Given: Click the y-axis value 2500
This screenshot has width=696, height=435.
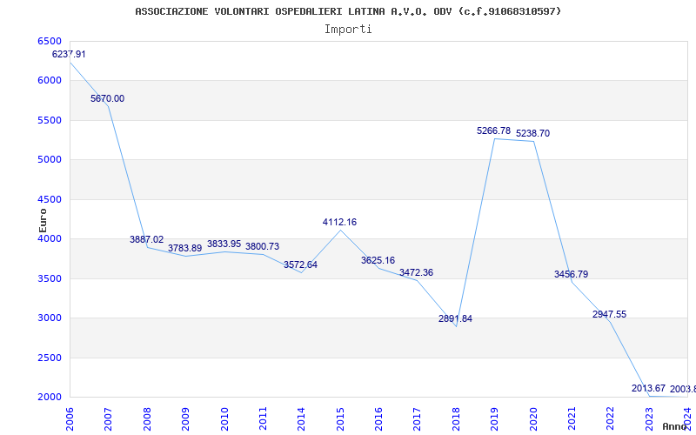Looking at the screenshot, I should click(50, 358).
